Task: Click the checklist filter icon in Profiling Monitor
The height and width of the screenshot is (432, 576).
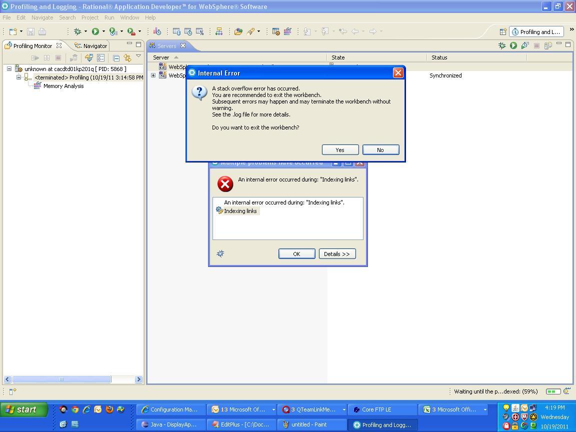Action: pos(100,57)
